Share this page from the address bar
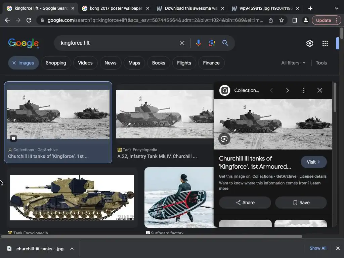 [x=271, y=20]
